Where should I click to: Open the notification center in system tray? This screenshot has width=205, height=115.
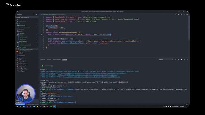(187, 106)
